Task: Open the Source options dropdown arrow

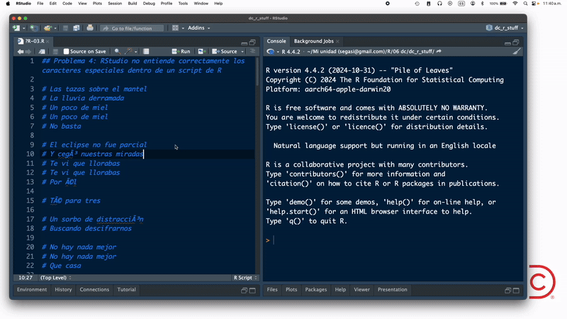Action: [242, 52]
